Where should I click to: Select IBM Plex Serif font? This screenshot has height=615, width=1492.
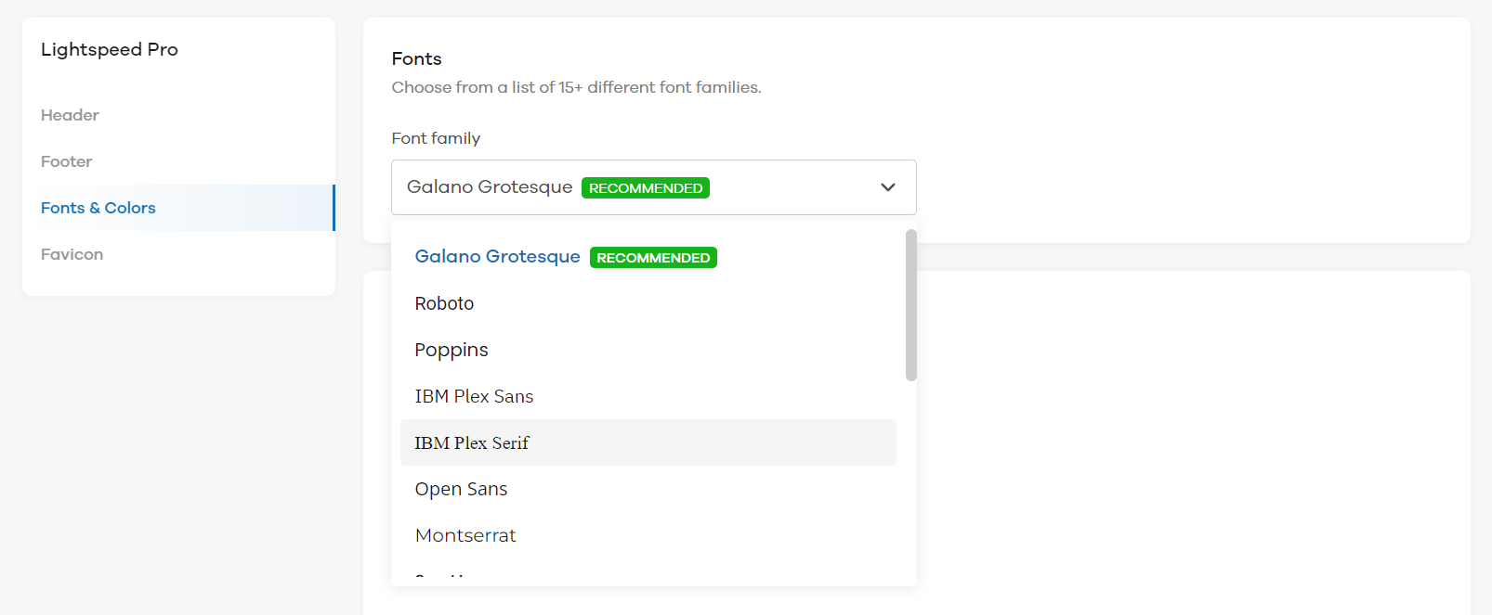(648, 442)
